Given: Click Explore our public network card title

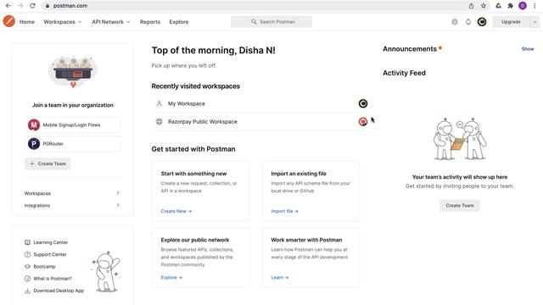Looking at the screenshot, I should (195, 240).
